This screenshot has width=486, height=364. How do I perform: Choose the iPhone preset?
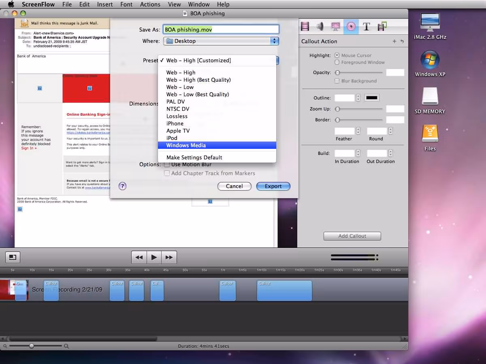pos(217,123)
